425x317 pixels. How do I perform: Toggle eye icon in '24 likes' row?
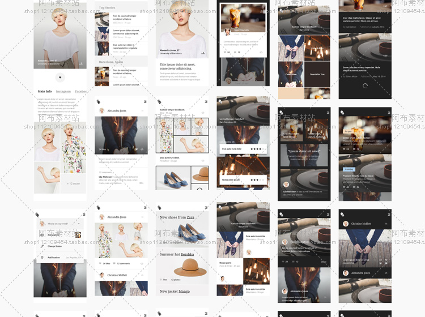click(142, 263)
